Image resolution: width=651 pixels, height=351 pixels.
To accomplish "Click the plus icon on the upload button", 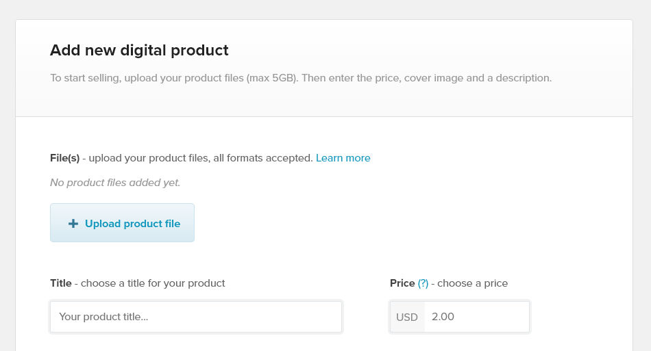I will [73, 224].
